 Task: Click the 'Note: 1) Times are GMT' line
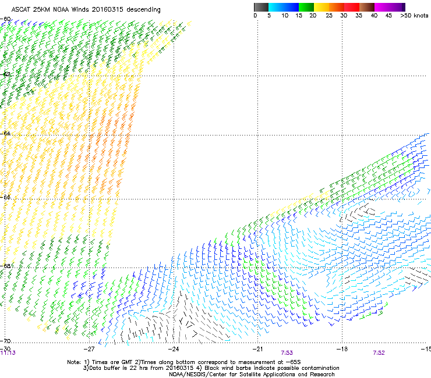click(x=184, y=362)
